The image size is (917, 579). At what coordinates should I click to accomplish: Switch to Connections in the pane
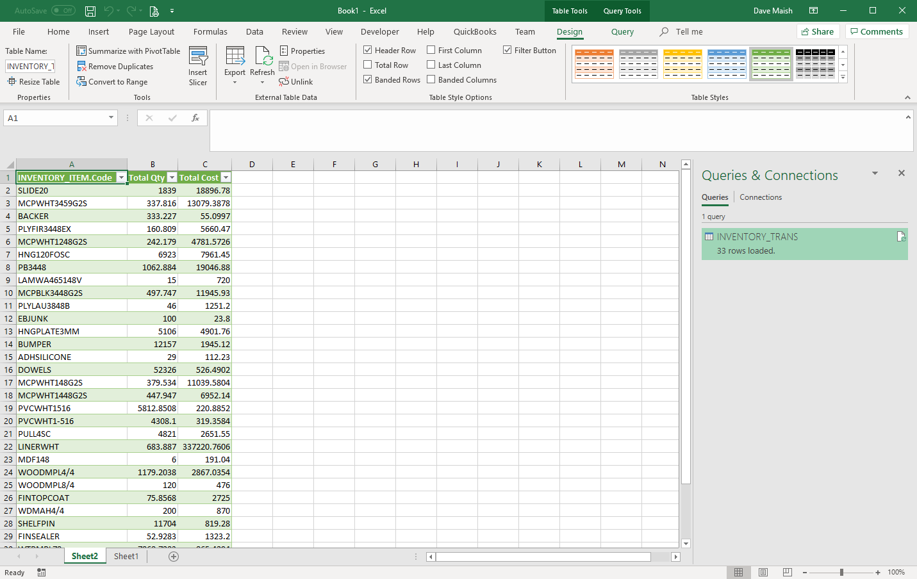761,197
